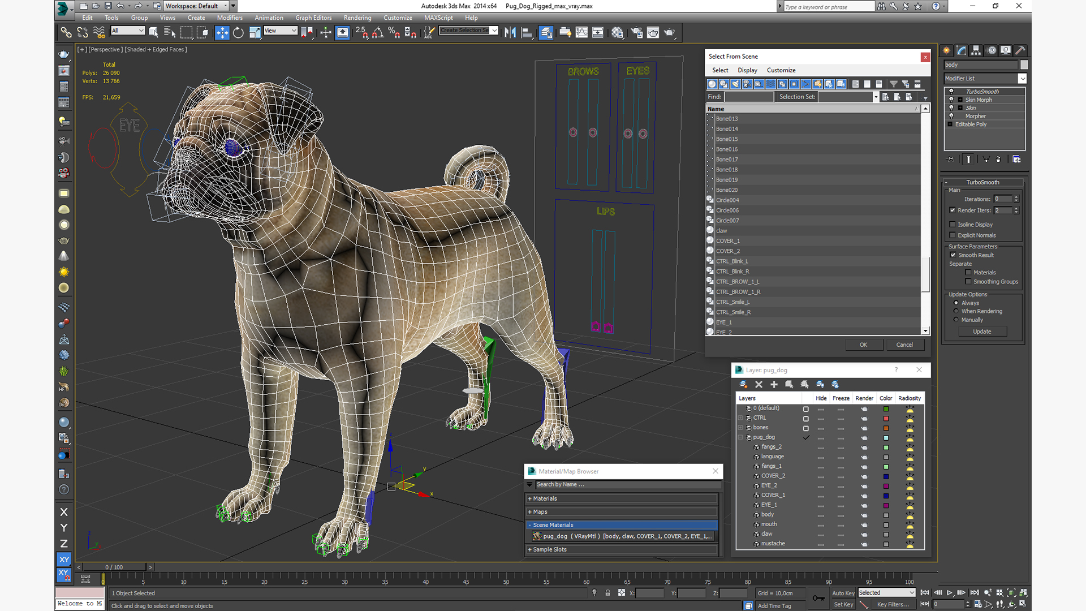Viewport: 1086px width, 611px height.
Task: Switch to the Hierarchy command panel tab
Action: [976, 50]
